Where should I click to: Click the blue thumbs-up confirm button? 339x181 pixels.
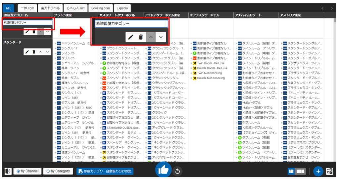coord(163,170)
